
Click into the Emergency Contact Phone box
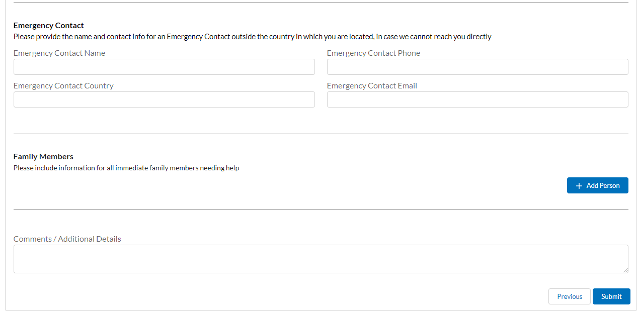pos(477,67)
